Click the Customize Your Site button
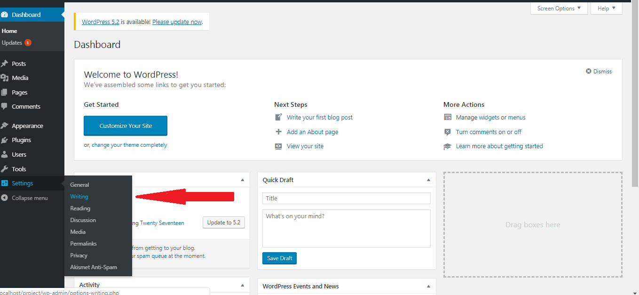The height and width of the screenshot is (295, 639). pos(126,126)
